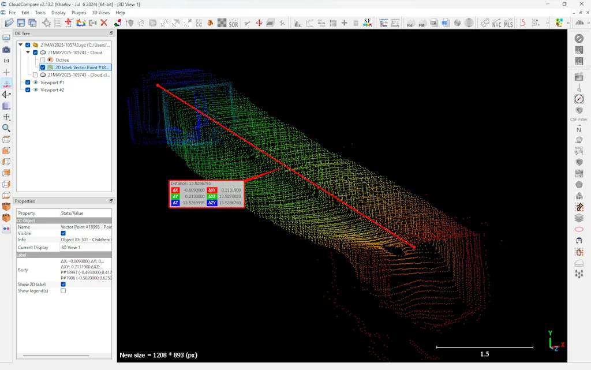The image size is (591, 370).
Task: Uncheck the Visible property checkbox
Action: tap(63, 233)
